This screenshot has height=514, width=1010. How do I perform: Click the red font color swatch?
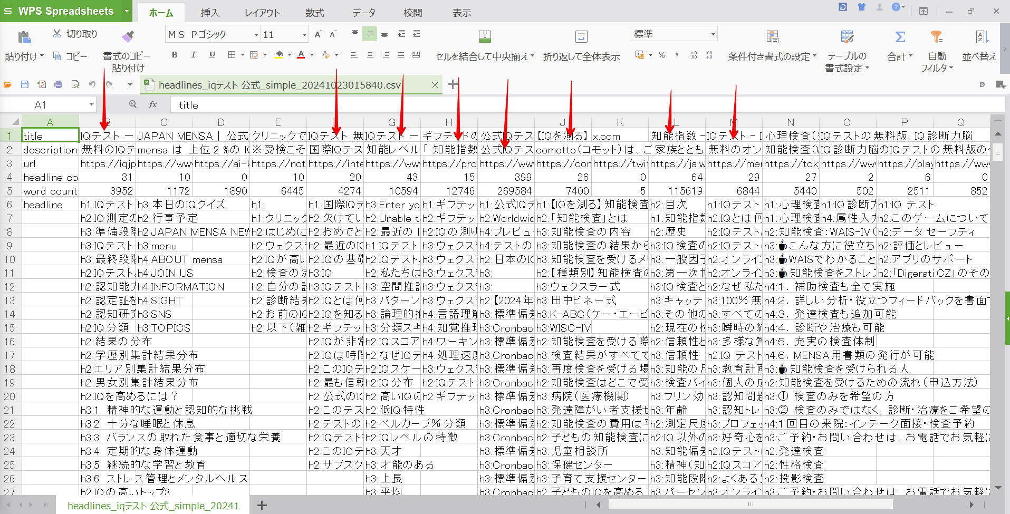(301, 55)
